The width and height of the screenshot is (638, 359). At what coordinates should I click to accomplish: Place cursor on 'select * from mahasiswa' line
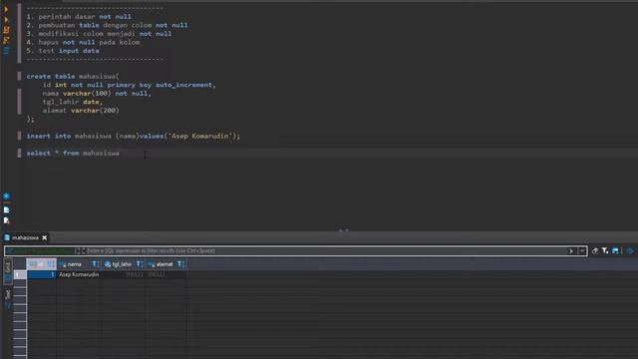[73, 153]
